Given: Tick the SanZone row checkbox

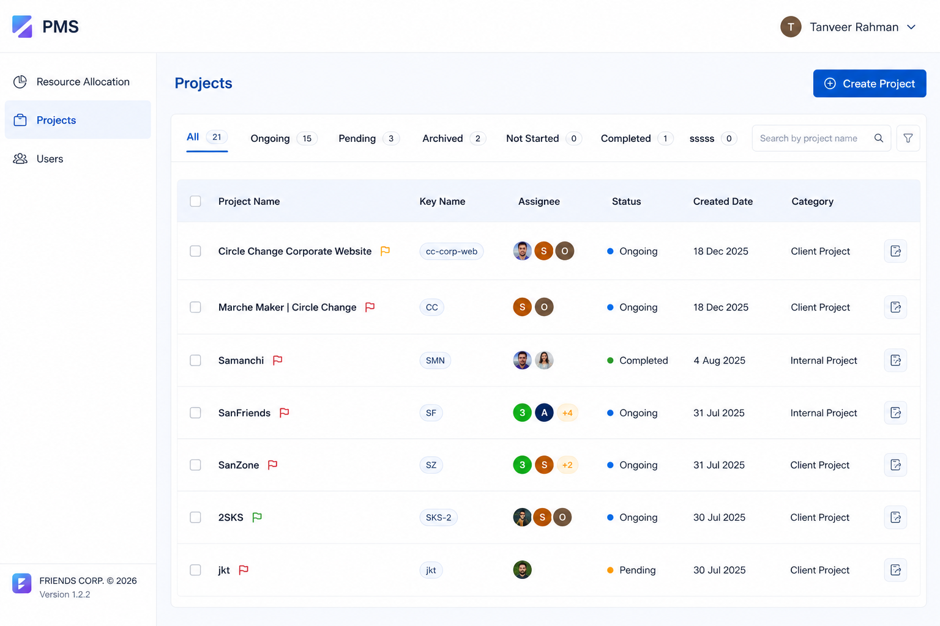Looking at the screenshot, I should [195, 465].
